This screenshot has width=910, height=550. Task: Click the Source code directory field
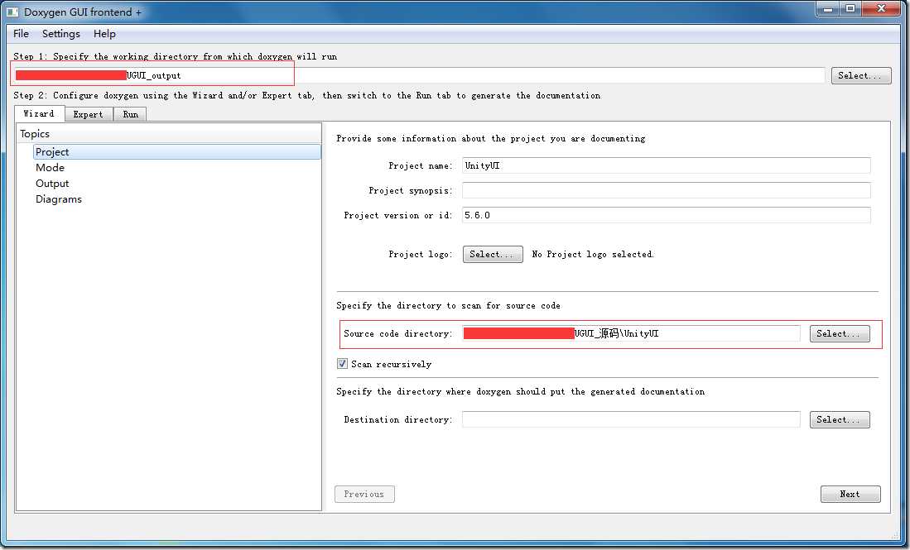[631, 333]
